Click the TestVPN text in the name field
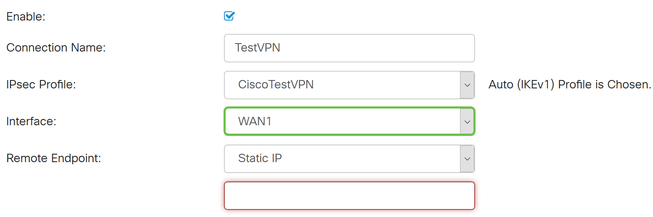653x217 pixels. (257, 48)
